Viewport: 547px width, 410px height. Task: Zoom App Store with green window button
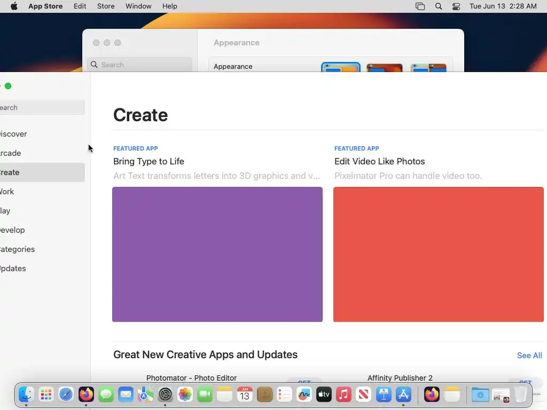(x=8, y=86)
